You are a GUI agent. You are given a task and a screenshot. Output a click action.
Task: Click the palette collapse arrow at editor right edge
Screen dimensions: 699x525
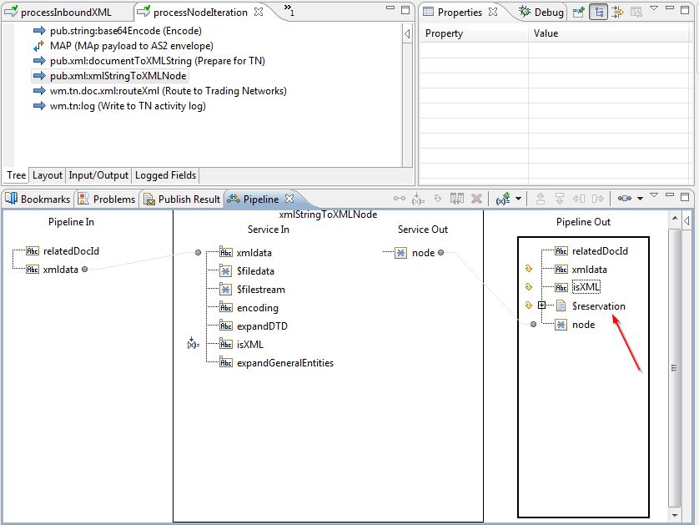(407, 33)
